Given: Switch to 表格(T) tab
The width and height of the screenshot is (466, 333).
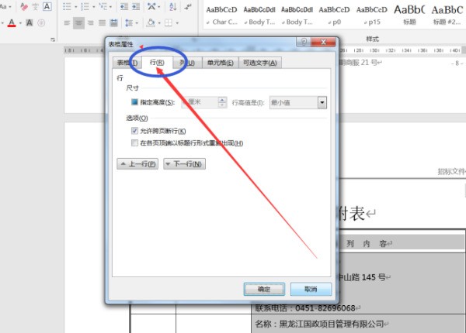Looking at the screenshot, I should pos(127,63).
